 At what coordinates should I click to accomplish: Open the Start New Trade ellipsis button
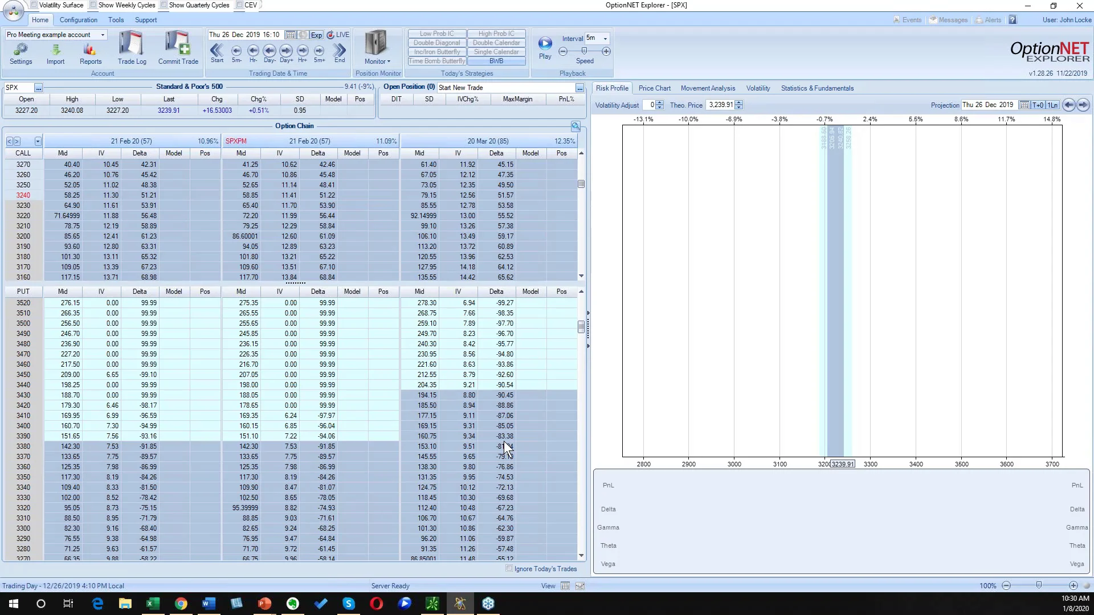point(579,88)
